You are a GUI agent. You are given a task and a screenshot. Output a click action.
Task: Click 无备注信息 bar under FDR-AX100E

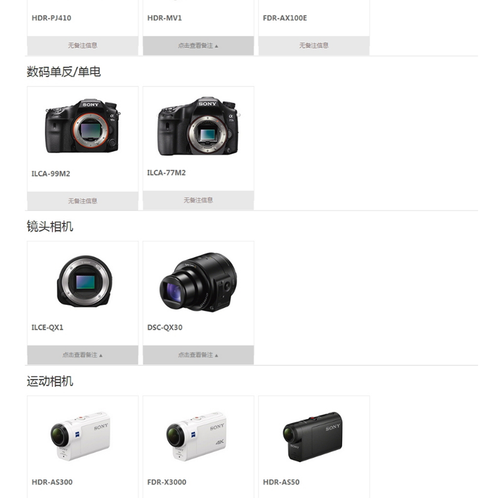pos(314,45)
